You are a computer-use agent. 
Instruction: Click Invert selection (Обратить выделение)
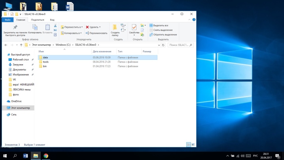coord(163,34)
